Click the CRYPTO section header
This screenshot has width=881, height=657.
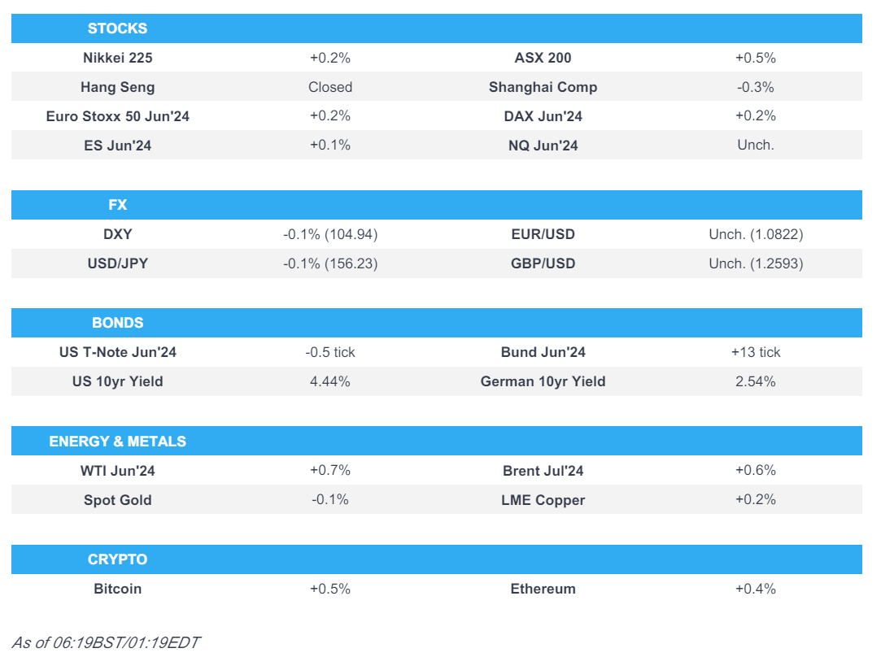pyautogui.click(x=117, y=559)
